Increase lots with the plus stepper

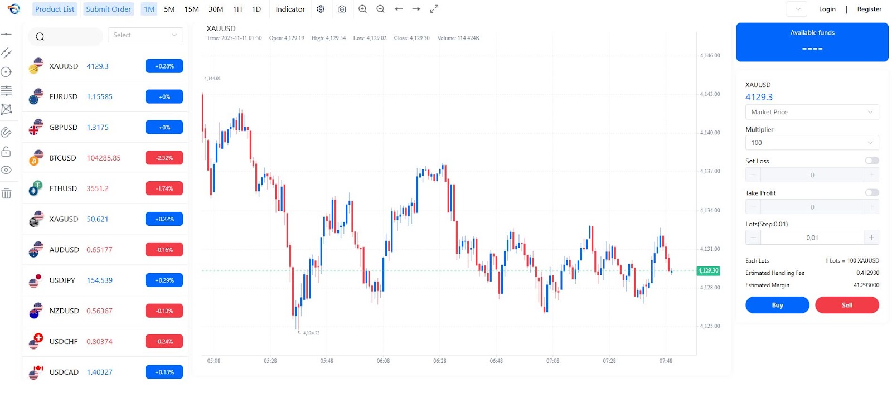coord(871,237)
